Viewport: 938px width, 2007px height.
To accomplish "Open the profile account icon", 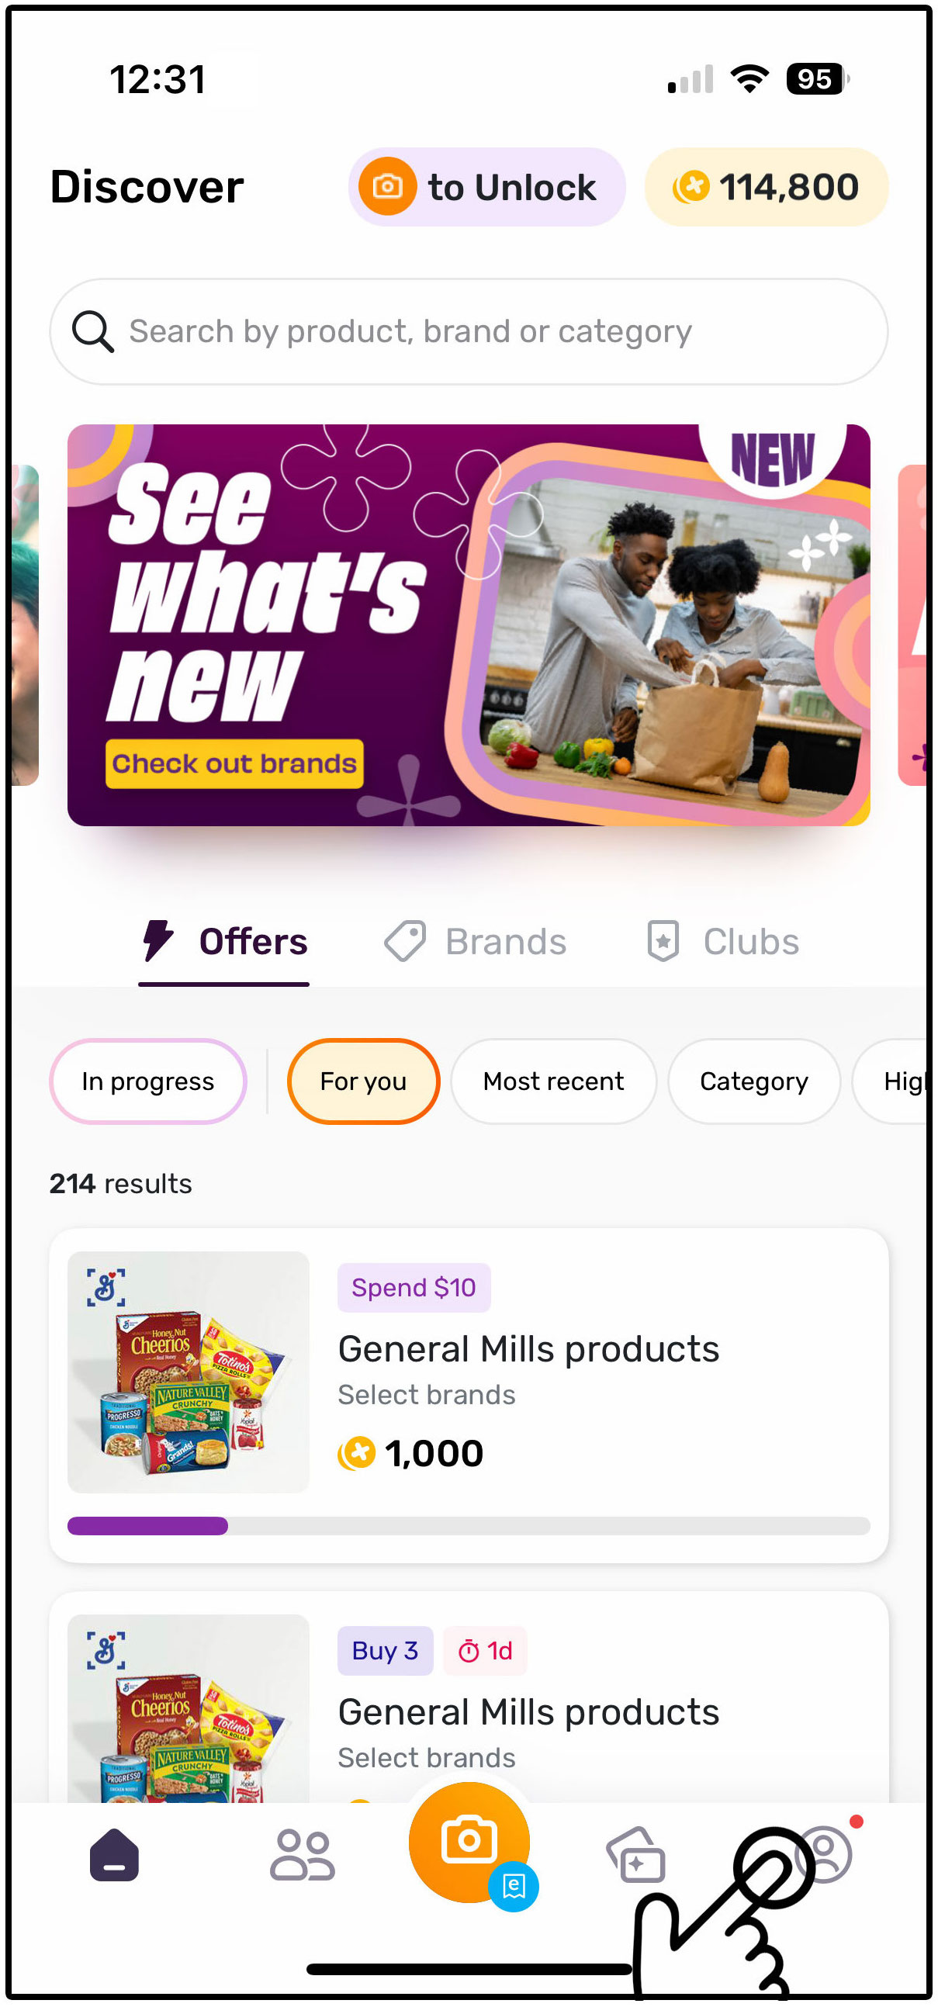I will [822, 1855].
